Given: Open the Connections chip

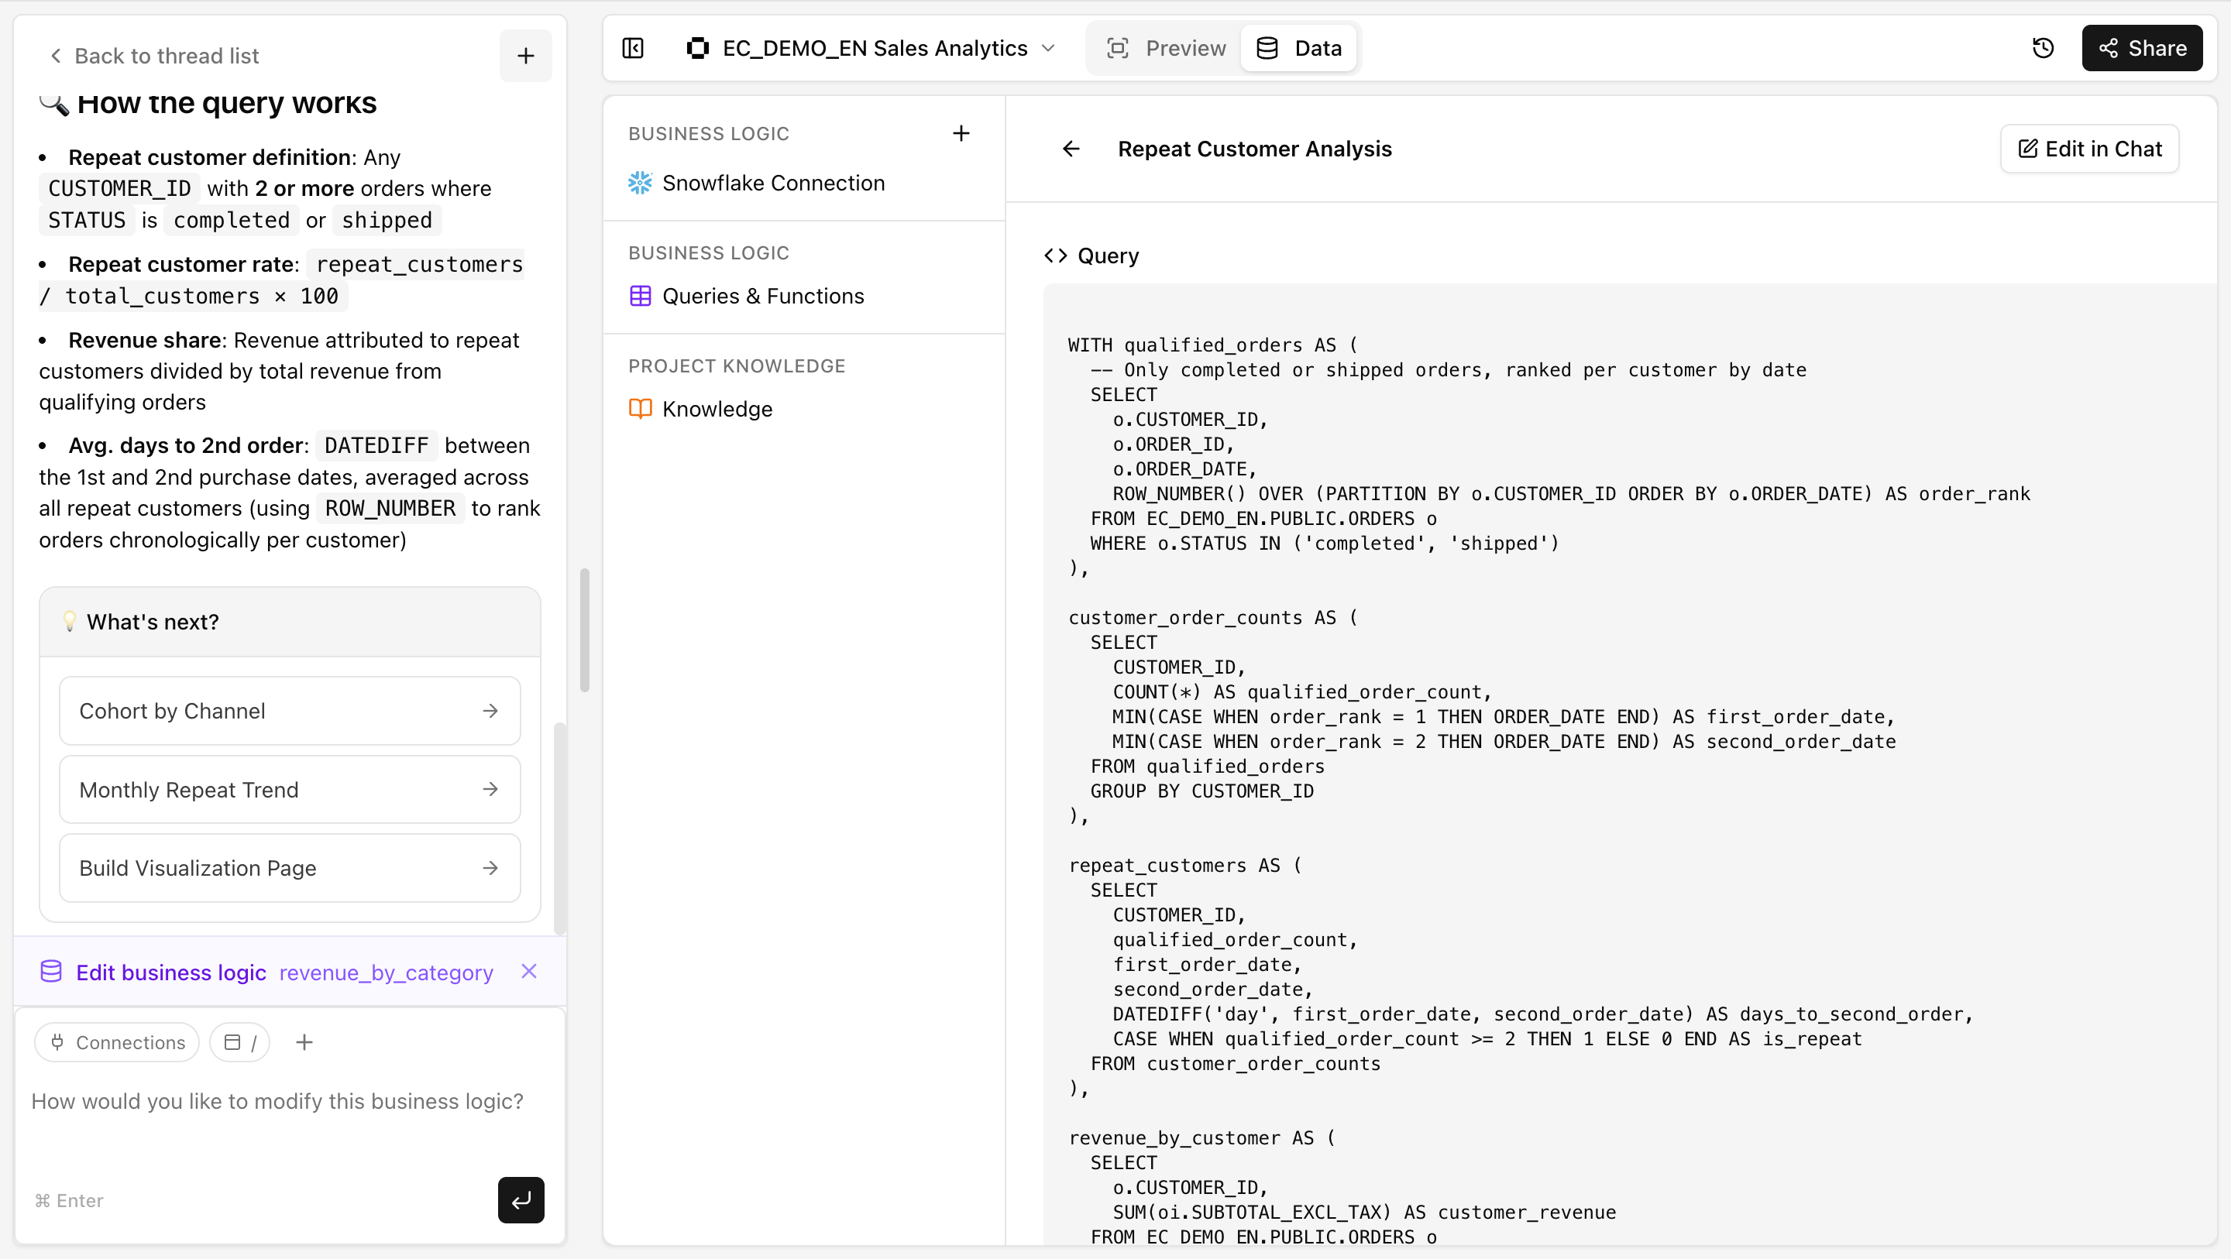Looking at the screenshot, I should coord(117,1042).
